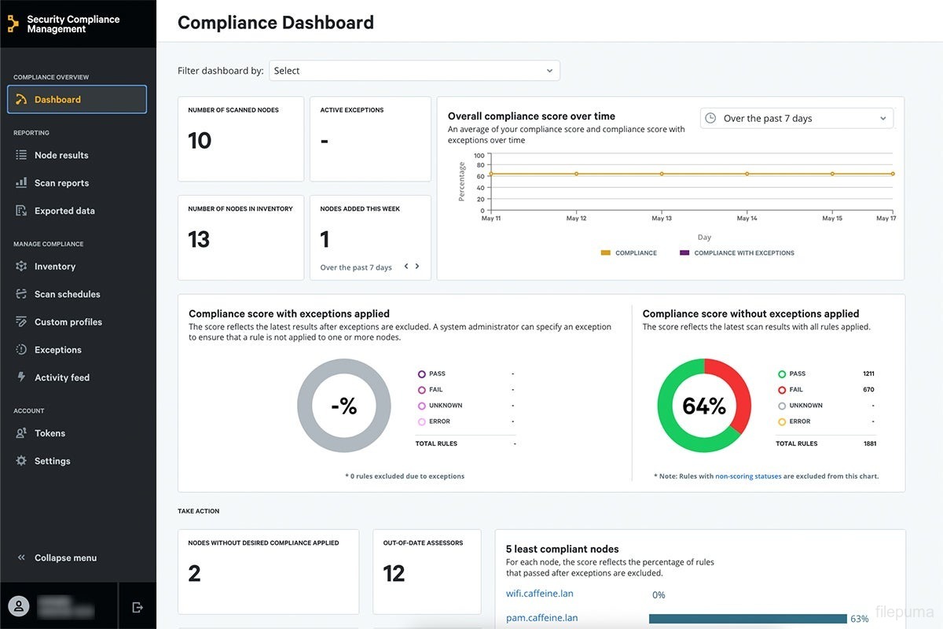The height and width of the screenshot is (629, 943).
Task: Click the Inventory icon in sidebar
Action: pos(21,267)
